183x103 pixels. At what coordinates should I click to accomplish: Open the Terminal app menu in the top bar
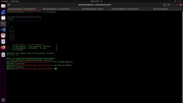coord(15,1)
